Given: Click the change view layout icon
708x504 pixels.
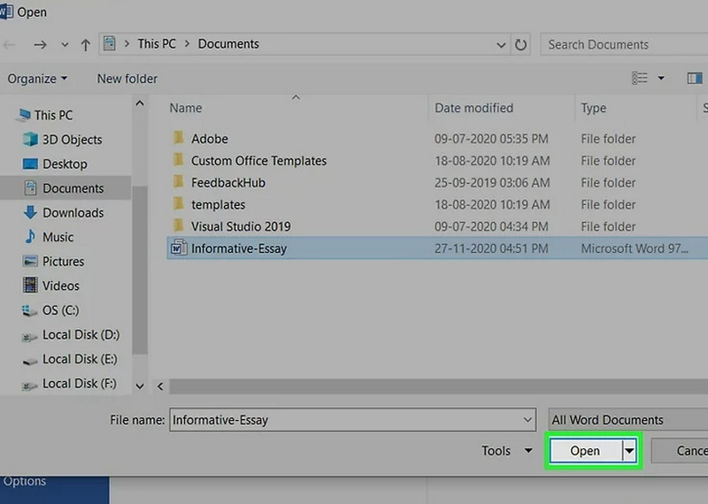Looking at the screenshot, I should point(640,79).
